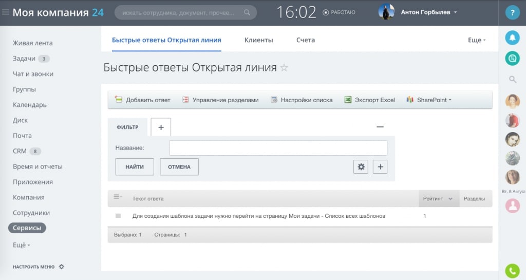Click the help question mark icon
This screenshot has height=280, width=526.
click(512, 13)
